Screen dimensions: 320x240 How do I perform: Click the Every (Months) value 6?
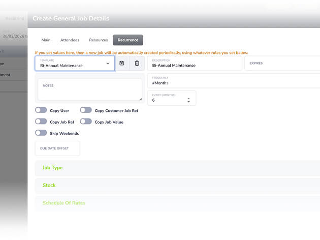coord(153,100)
